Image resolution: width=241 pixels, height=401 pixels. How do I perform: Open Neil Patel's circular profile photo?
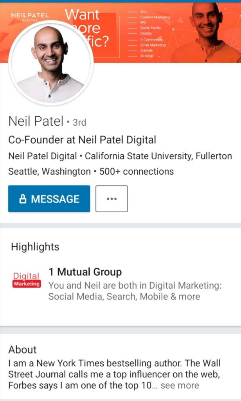(x=50, y=63)
